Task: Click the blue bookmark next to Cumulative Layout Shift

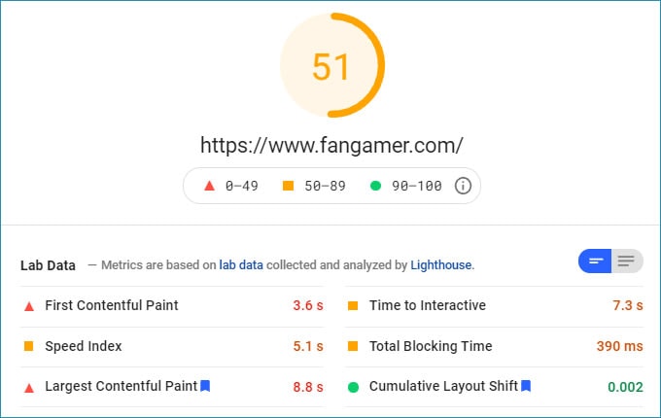Action: tap(526, 386)
